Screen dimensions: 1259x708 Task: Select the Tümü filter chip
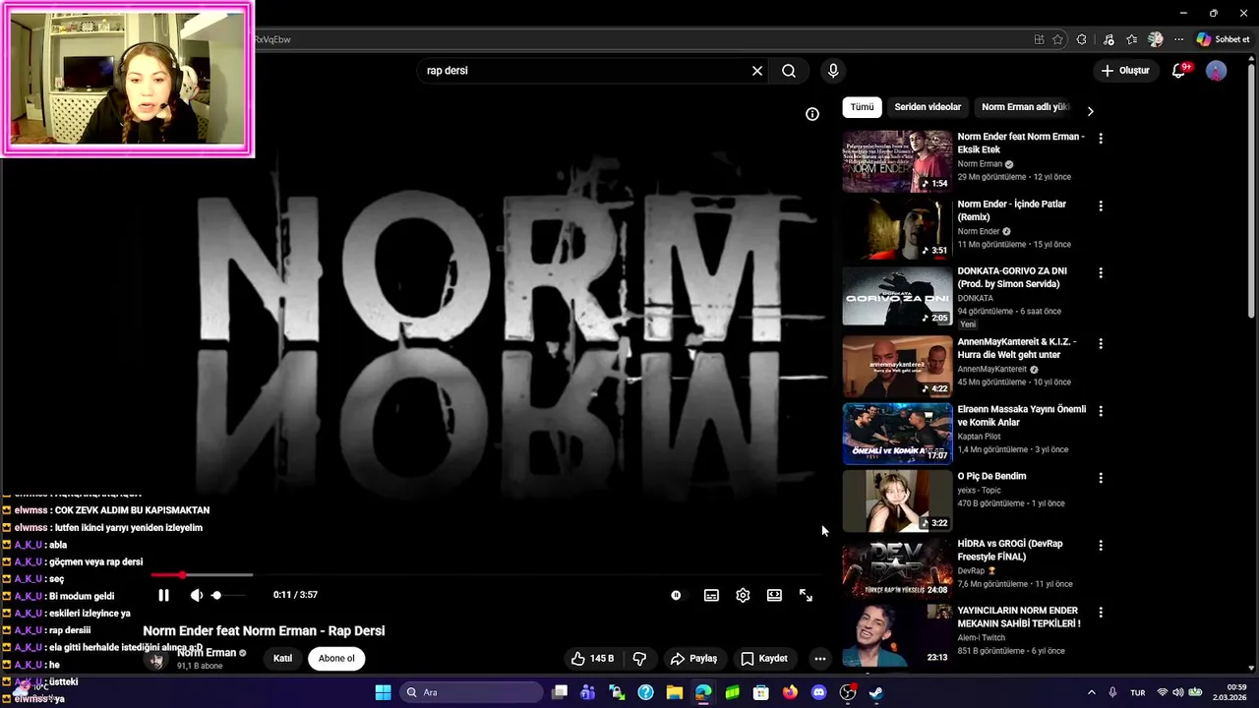(862, 107)
